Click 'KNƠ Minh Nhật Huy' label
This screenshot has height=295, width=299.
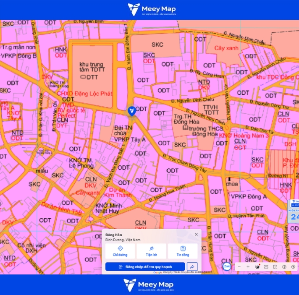(x=108, y=208)
